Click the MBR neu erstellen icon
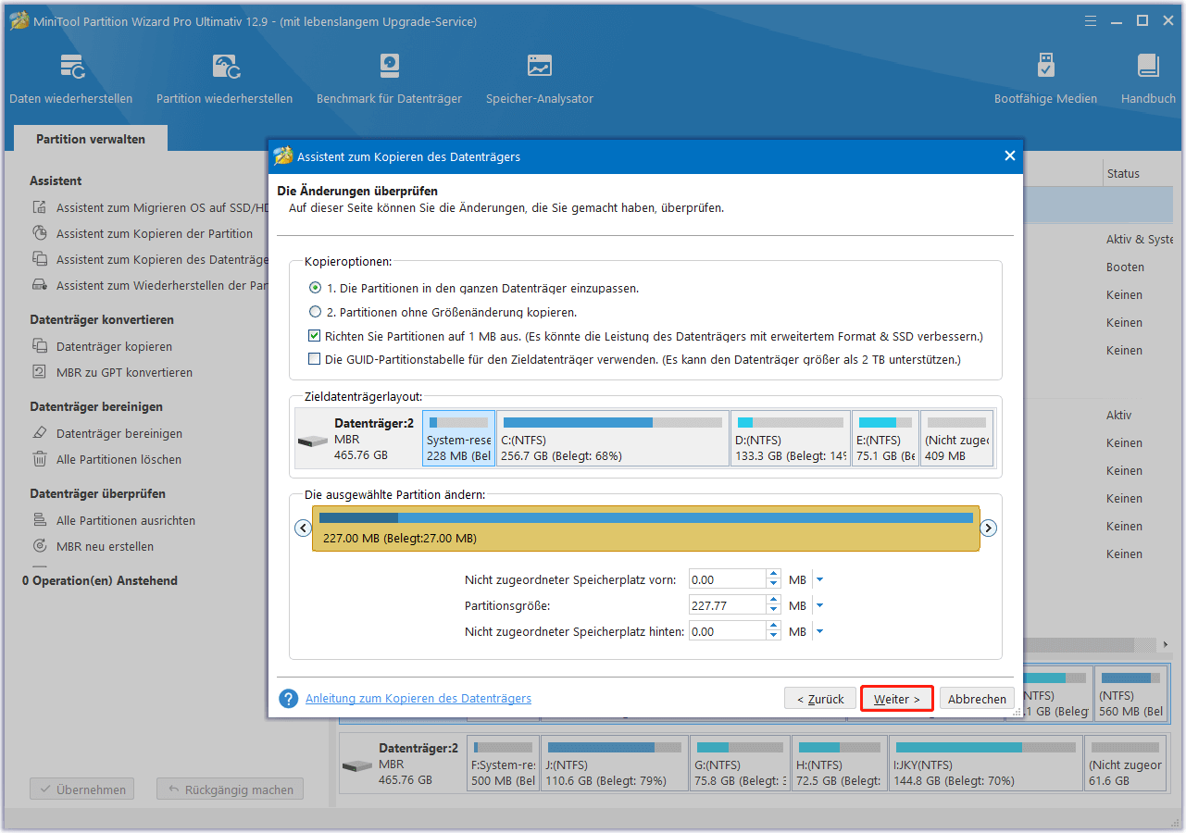Screen dimensions: 1186x833 pos(40,546)
